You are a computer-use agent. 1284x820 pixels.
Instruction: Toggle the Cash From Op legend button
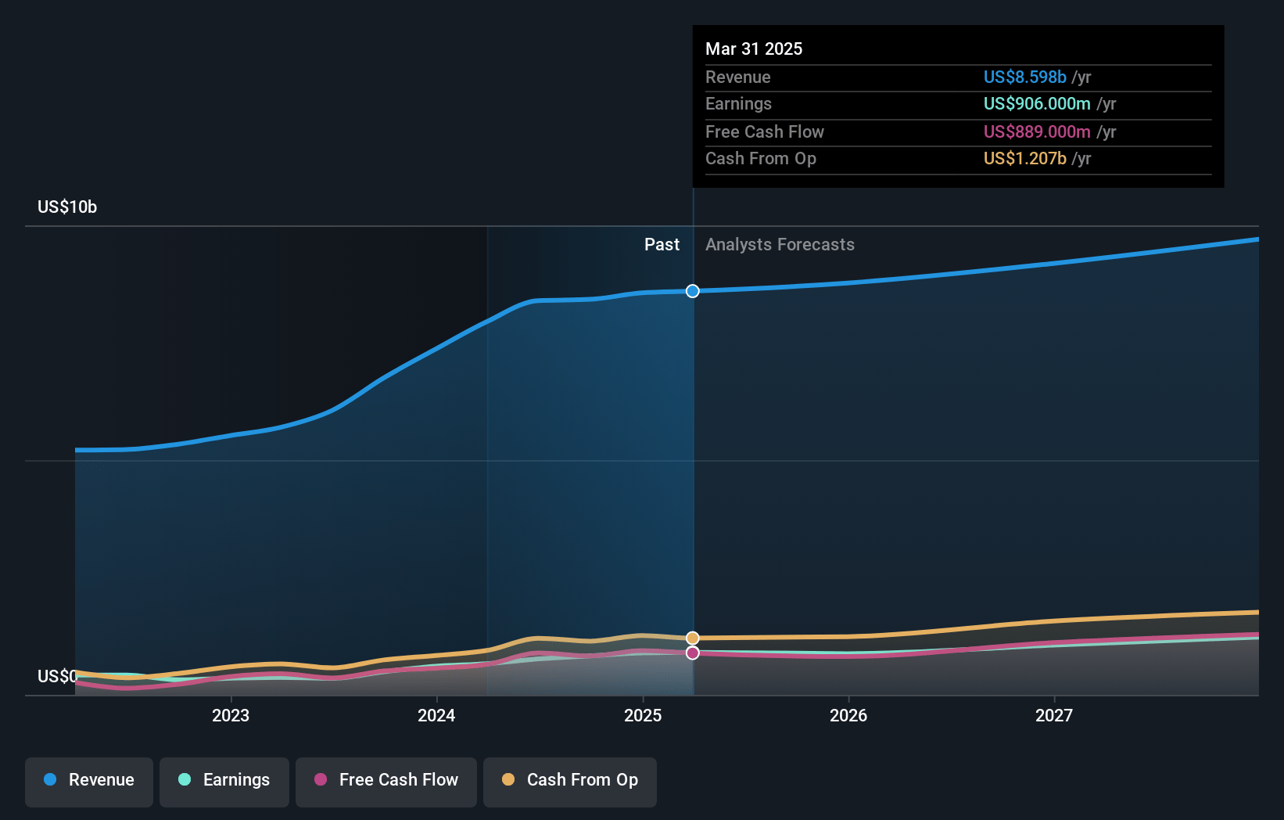[x=570, y=782]
